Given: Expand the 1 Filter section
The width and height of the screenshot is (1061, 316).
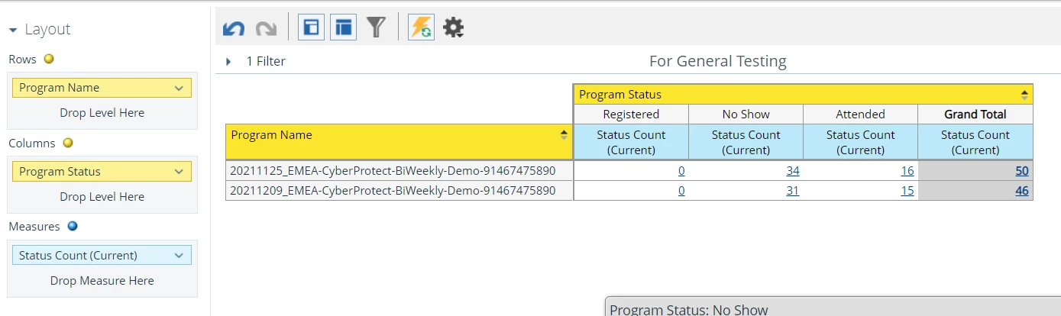Looking at the screenshot, I should tap(228, 62).
